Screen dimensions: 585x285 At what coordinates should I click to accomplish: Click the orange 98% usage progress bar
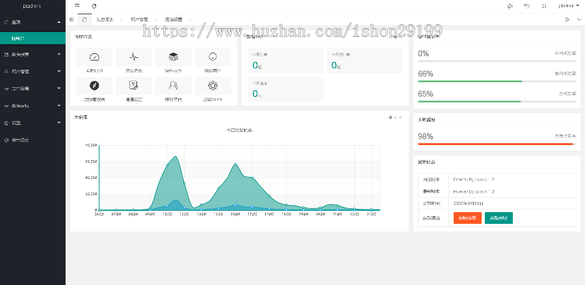tap(496, 144)
